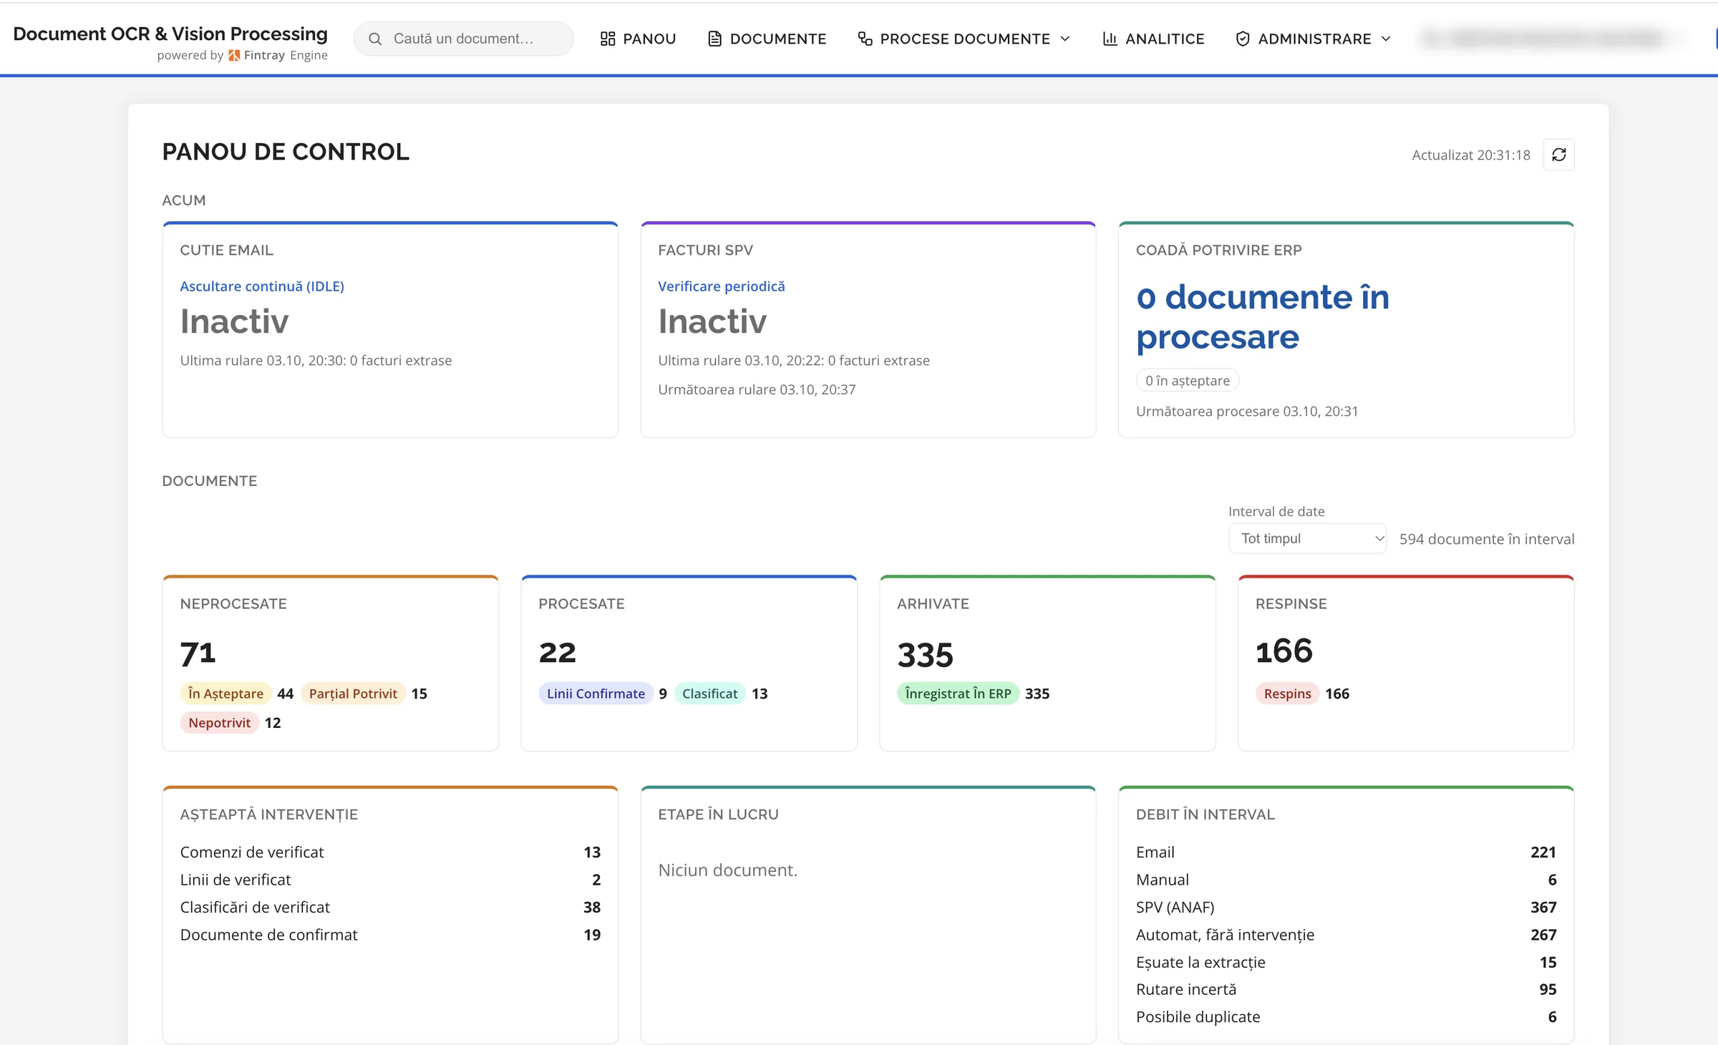The height and width of the screenshot is (1045, 1718).
Task: Click the SPV (ANAF) row
Action: (1346, 907)
